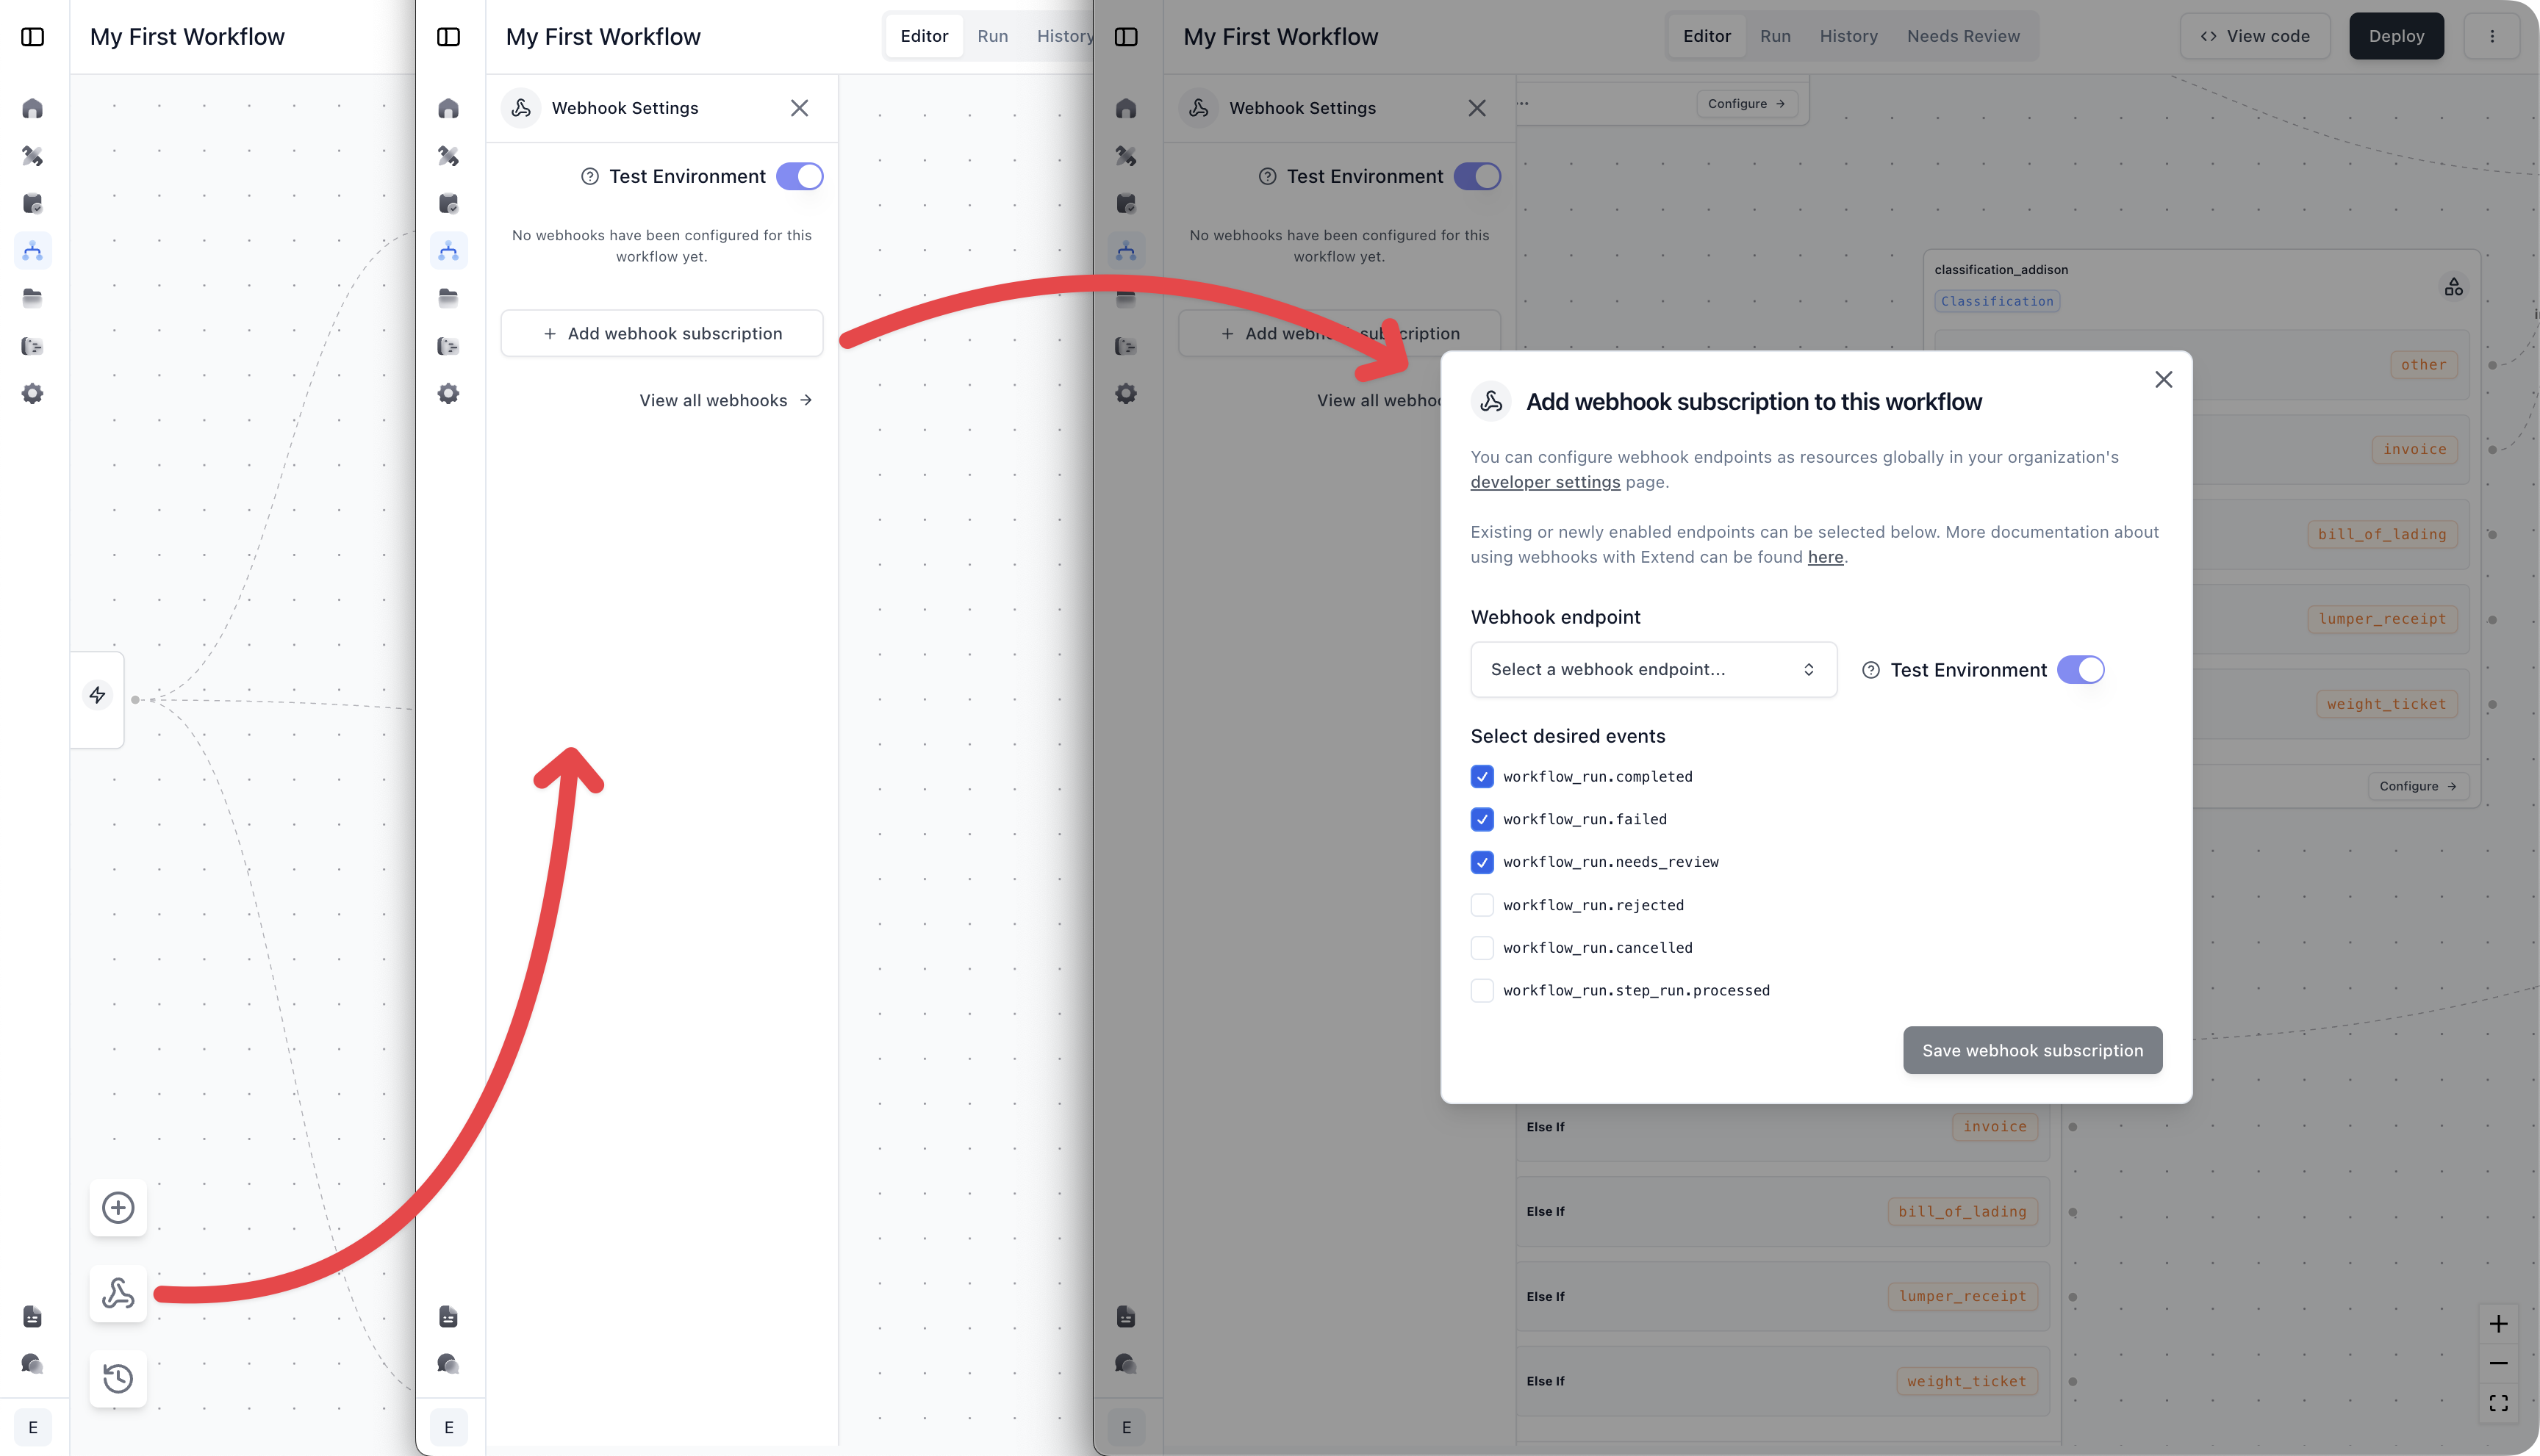The image size is (2540, 1456).
Task: Zoom in using the plus control at bottom right
Action: (2499, 1323)
